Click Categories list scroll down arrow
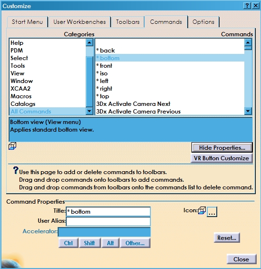This screenshot has width=261, height=269. [90, 111]
